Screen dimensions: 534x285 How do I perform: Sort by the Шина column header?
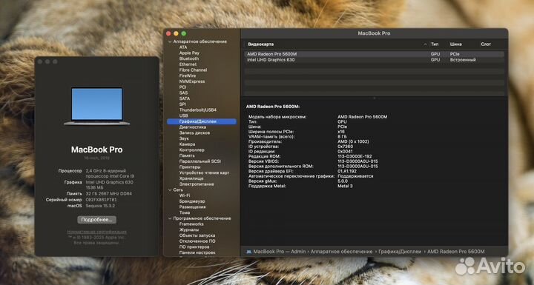(x=455, y=44)
